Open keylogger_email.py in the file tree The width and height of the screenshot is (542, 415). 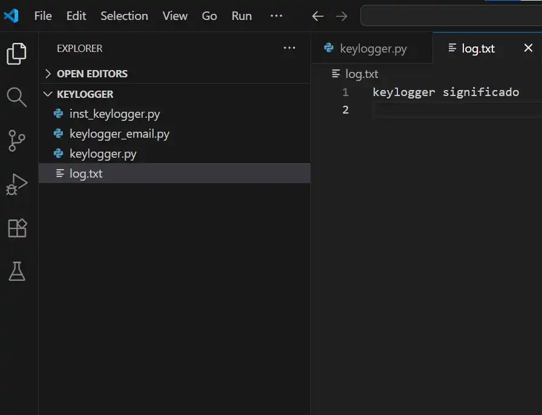pos(119,134)
